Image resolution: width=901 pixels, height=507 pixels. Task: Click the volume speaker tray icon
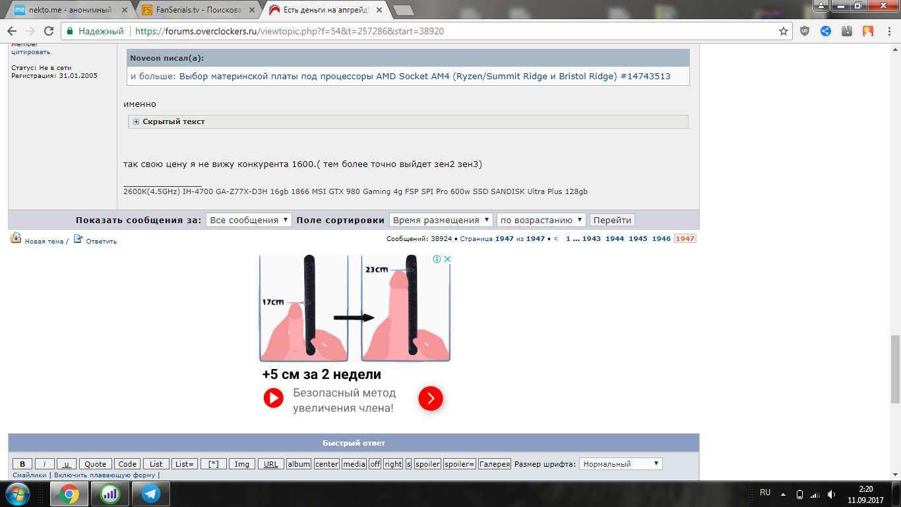[832, 494]
